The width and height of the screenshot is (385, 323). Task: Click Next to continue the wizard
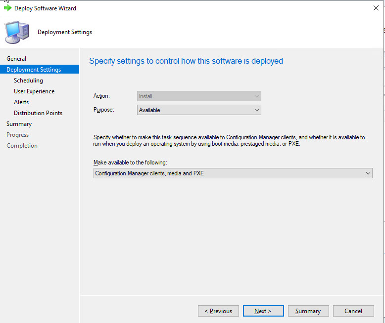263,311
